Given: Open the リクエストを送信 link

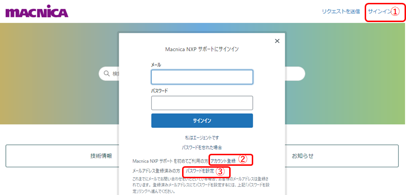Looking at the screenshot, I should [x=341, y=11].
